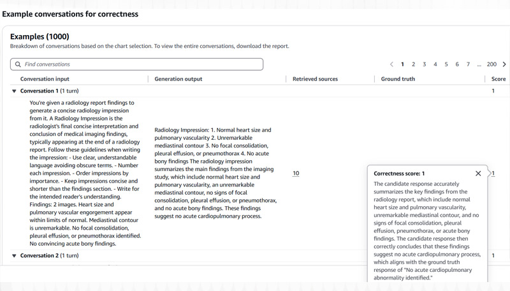Screen dimensions: 510x291
Task: Click the search magnifier icon
Action: 18,64
